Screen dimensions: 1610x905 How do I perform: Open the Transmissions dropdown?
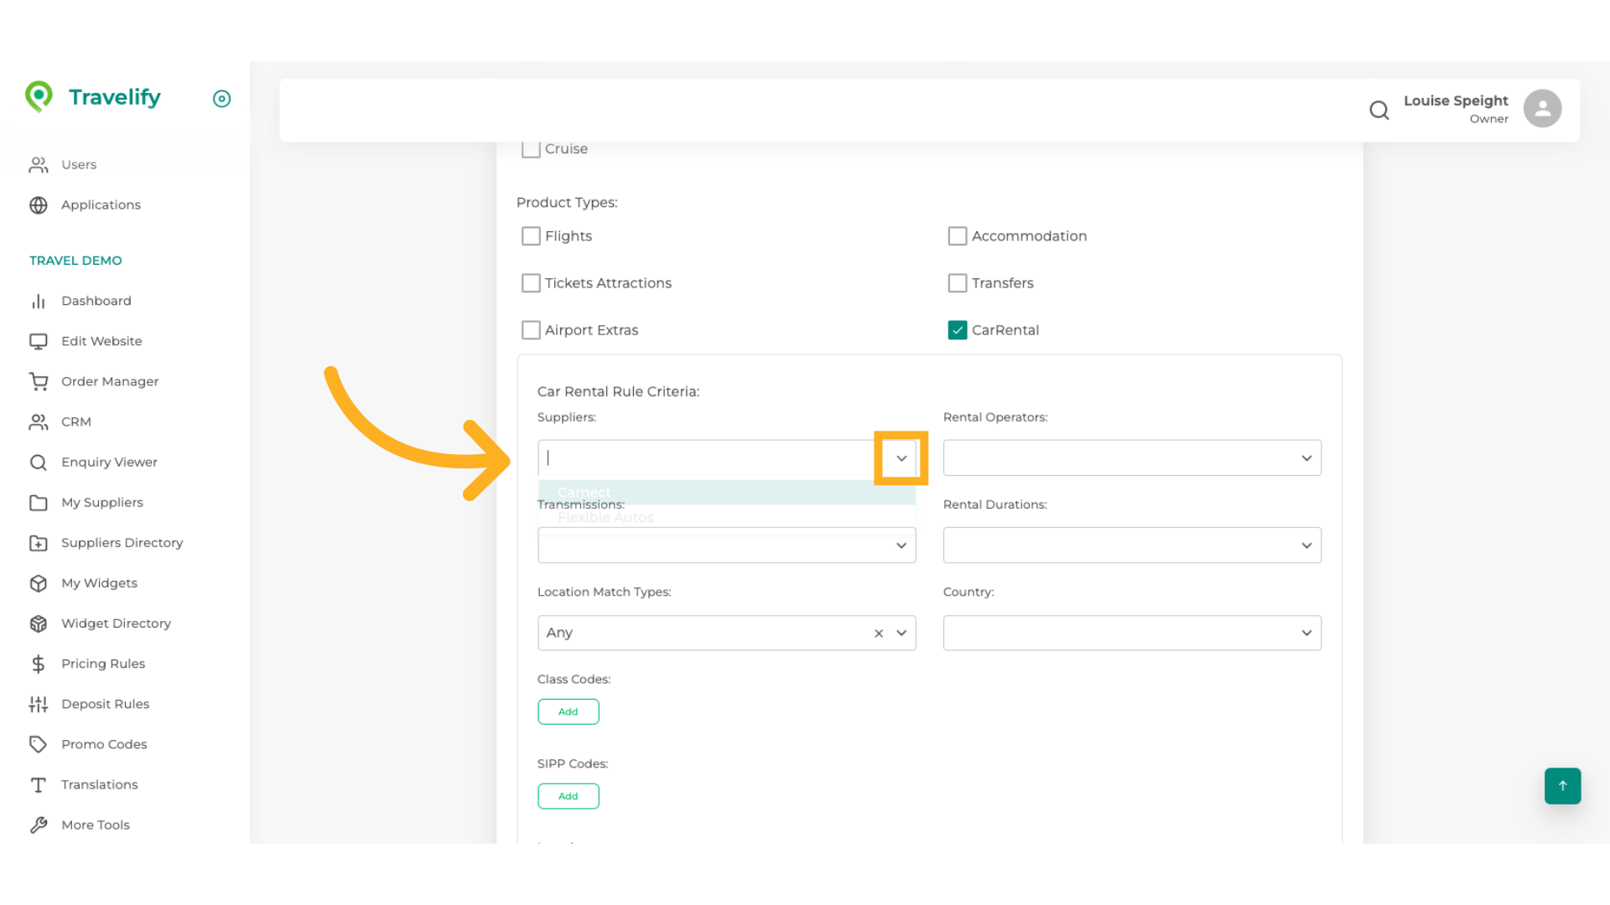click(901, 545)
